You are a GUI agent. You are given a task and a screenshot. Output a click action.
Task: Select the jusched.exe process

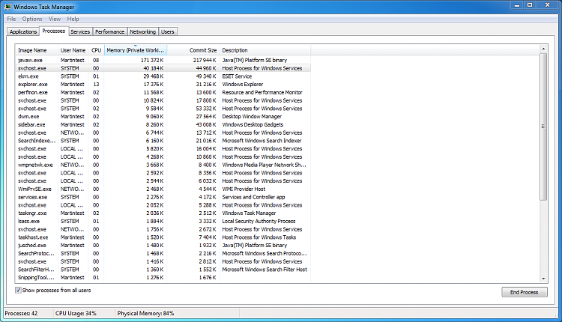[163, 246]
